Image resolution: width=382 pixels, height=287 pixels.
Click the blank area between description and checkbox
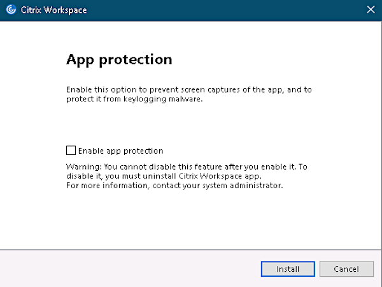point(189,124)
